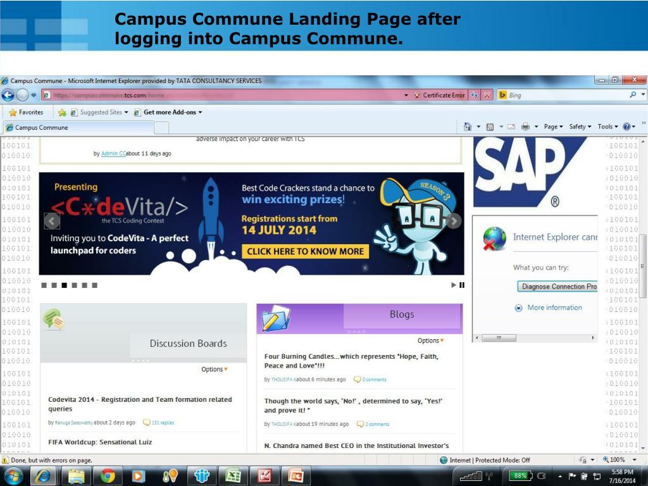Open the 151 replies link
Screen dimensions: 648x486
(163, 423)
